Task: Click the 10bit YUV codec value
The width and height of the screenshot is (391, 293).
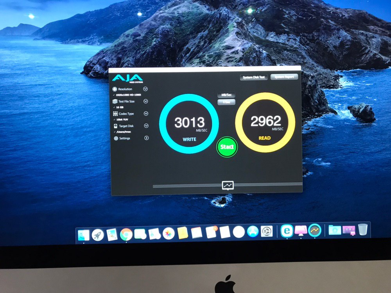Action: pyautogui.click(x=122, y=120)
